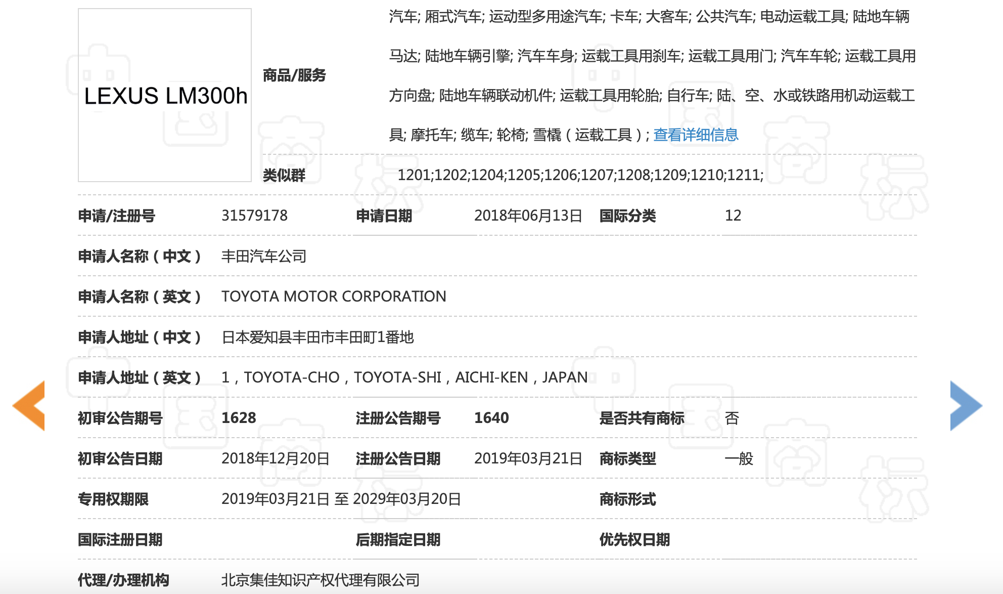Click the 申请人地址（英文） label

pyautogui.click(x=140, y=377)
